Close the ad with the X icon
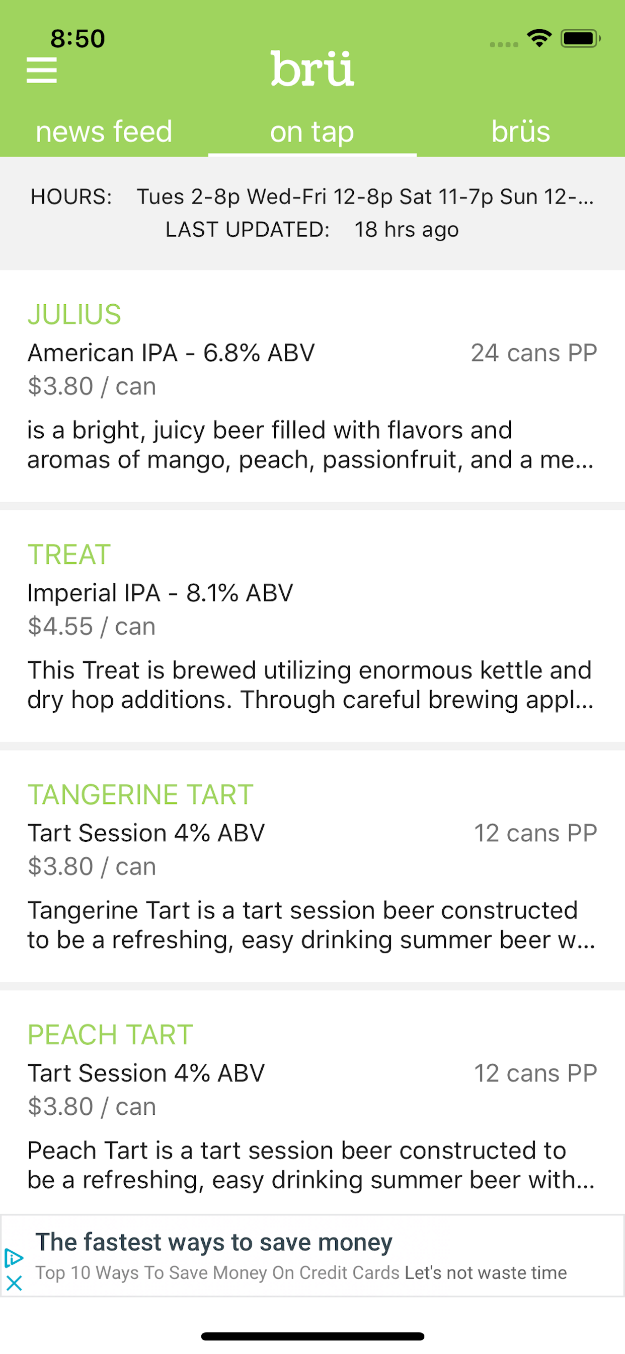This screenshot has width=625, height=1354. tap(14, 1283)
